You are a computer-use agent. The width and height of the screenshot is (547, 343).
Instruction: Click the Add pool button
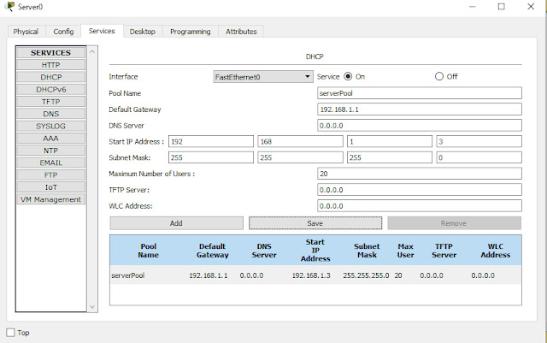(176, 223)
